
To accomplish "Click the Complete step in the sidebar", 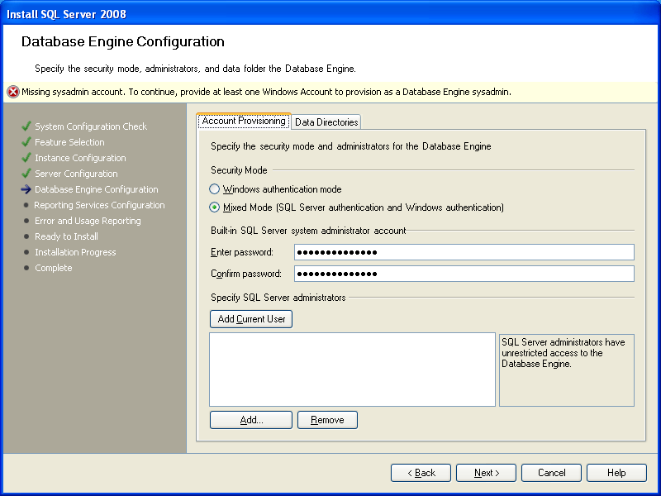I will 53,268.
